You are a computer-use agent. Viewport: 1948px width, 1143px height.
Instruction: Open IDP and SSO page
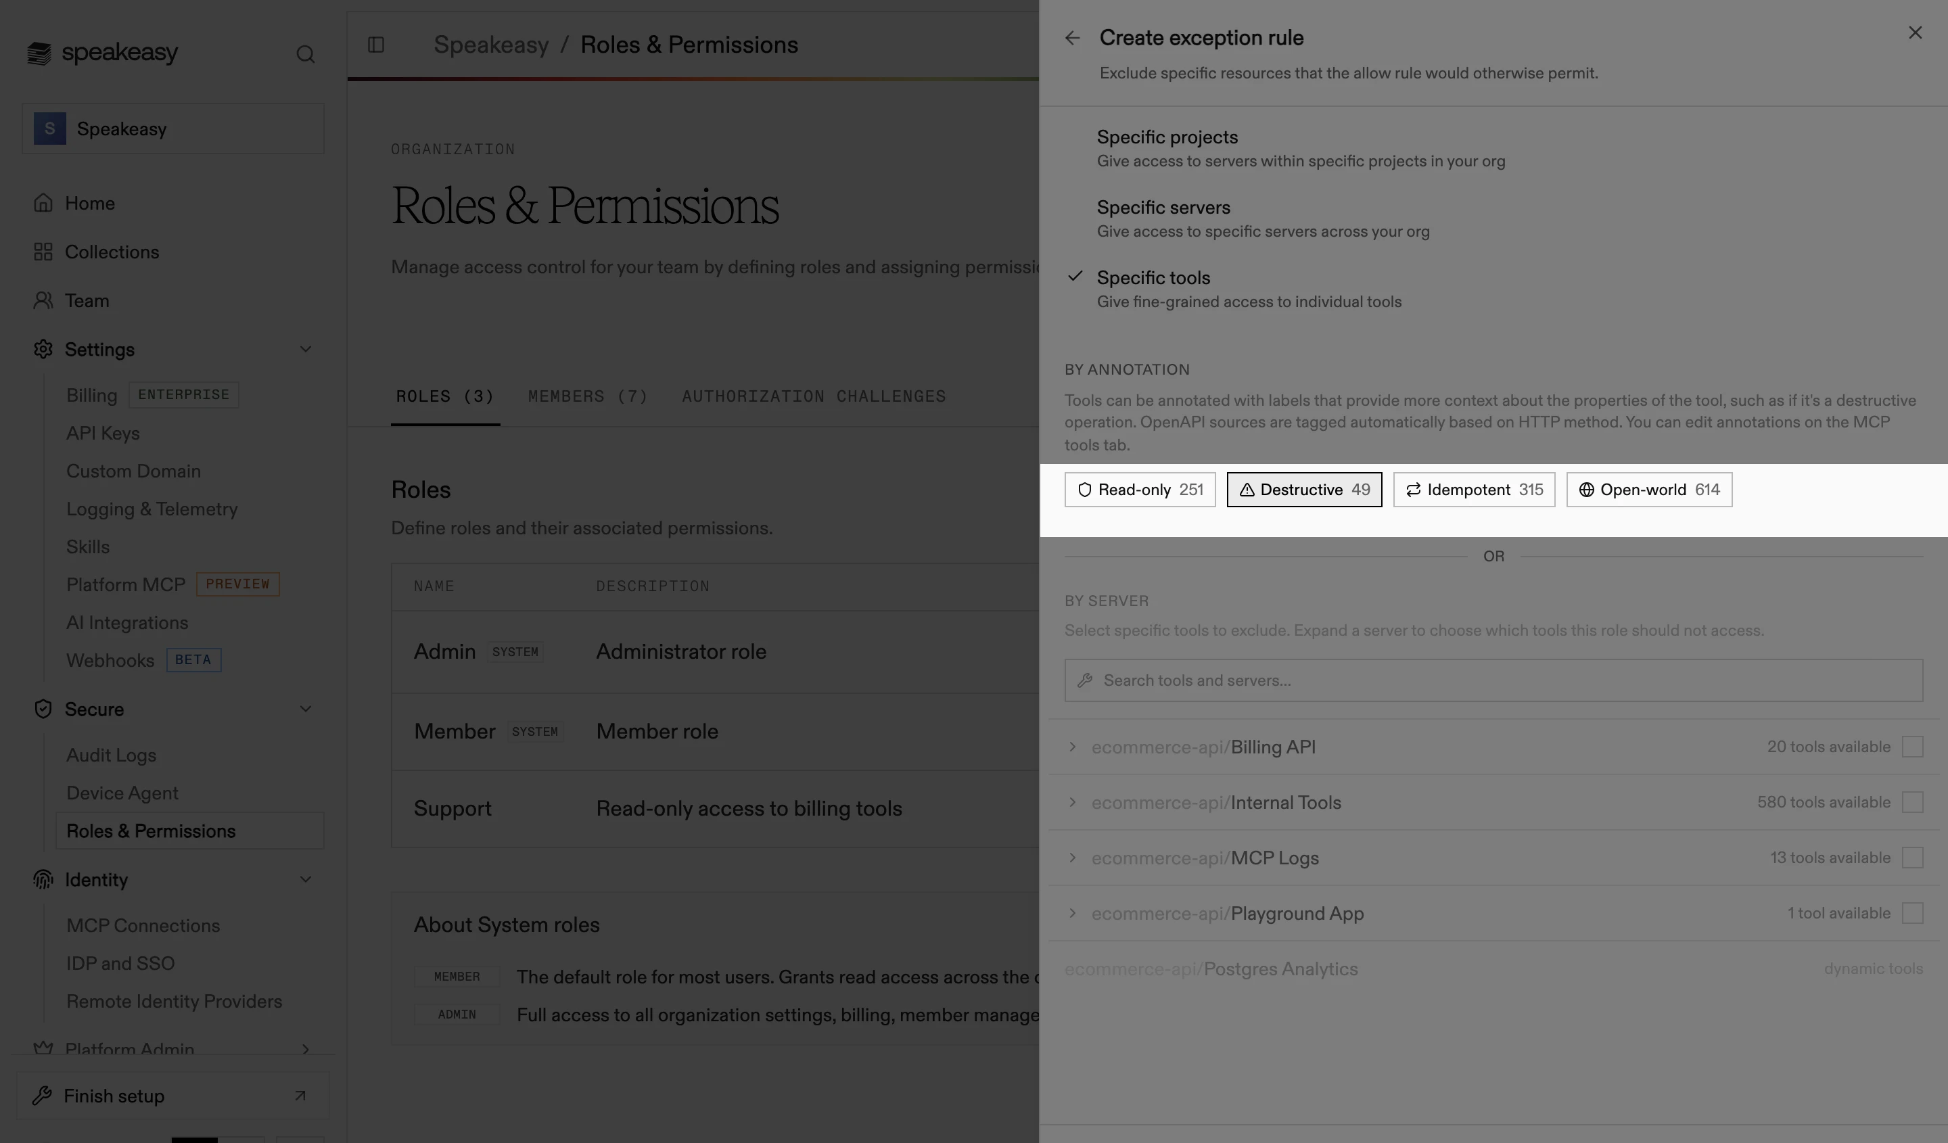coord(120,963)
